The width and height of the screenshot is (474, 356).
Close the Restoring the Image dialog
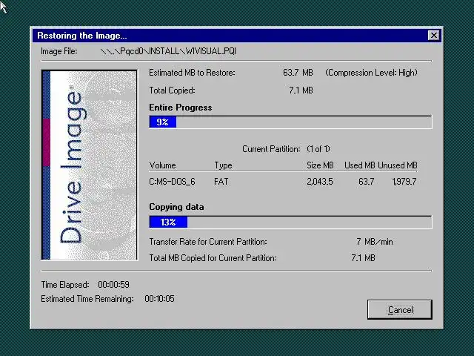[434, 36]
